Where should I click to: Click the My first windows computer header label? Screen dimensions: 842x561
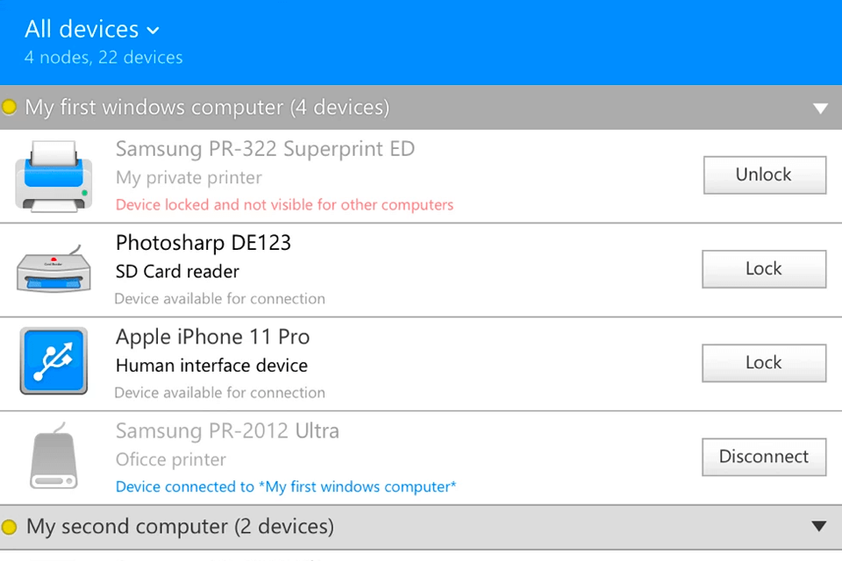(207, 108)
